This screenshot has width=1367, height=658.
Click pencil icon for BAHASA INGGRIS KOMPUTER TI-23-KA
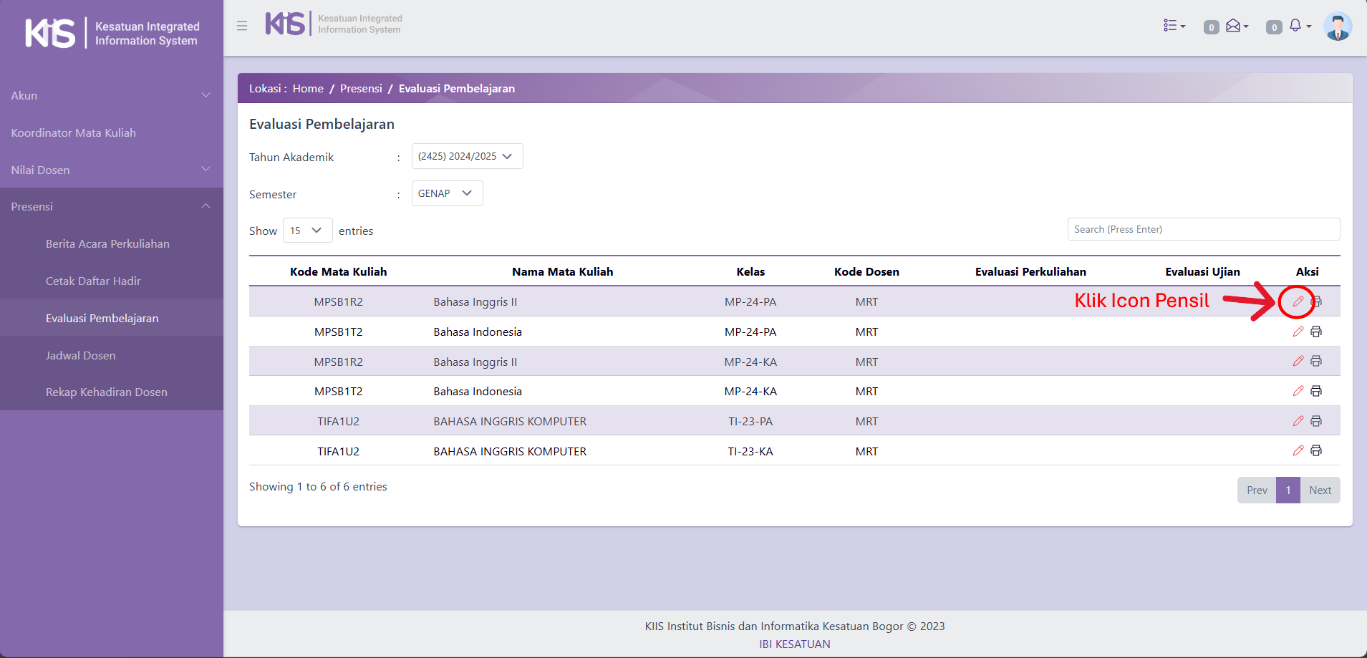tap(1298, 450)
